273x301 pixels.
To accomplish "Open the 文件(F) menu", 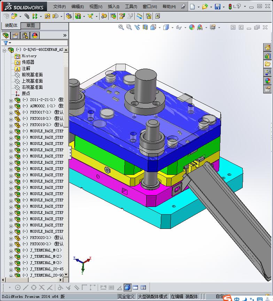I will [59, 7].
